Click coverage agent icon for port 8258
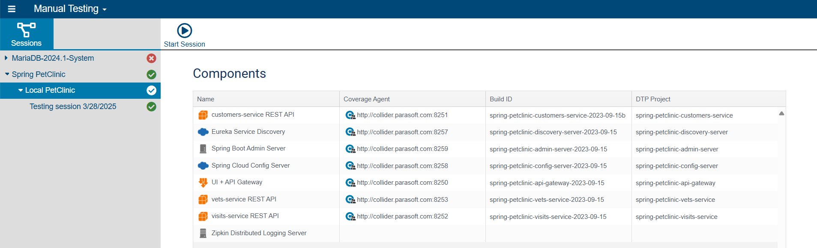The image size is (817, 248). point(350,166)
